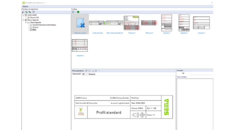Click the second folder icon in repository toolbar

tap(26, 12)
